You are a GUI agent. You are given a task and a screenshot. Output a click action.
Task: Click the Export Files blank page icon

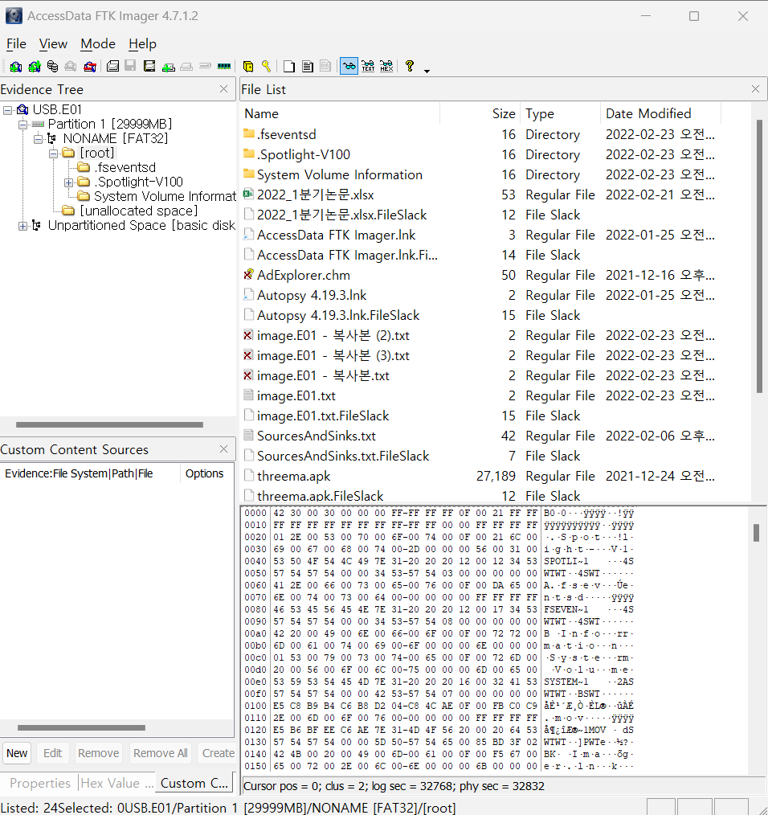(x=289, y=67)
